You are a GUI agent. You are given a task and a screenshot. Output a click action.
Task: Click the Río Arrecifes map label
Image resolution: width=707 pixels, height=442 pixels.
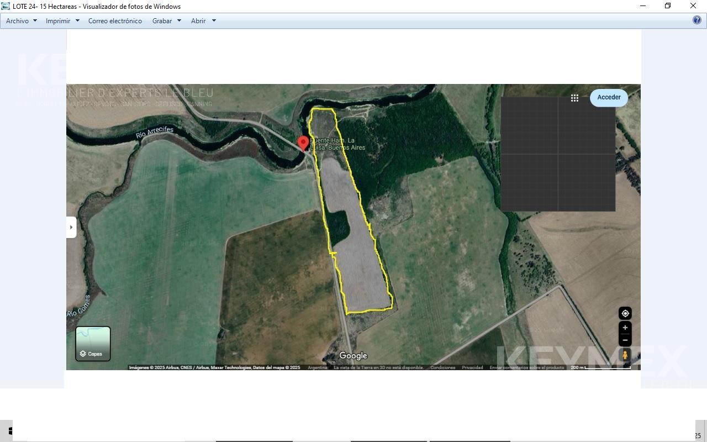[155, 133]
